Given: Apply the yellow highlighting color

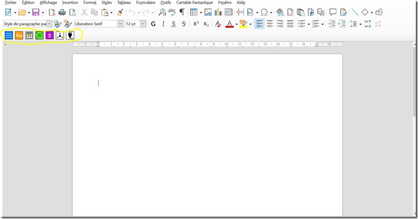Looking at the screenshot, I should (243, 24).
